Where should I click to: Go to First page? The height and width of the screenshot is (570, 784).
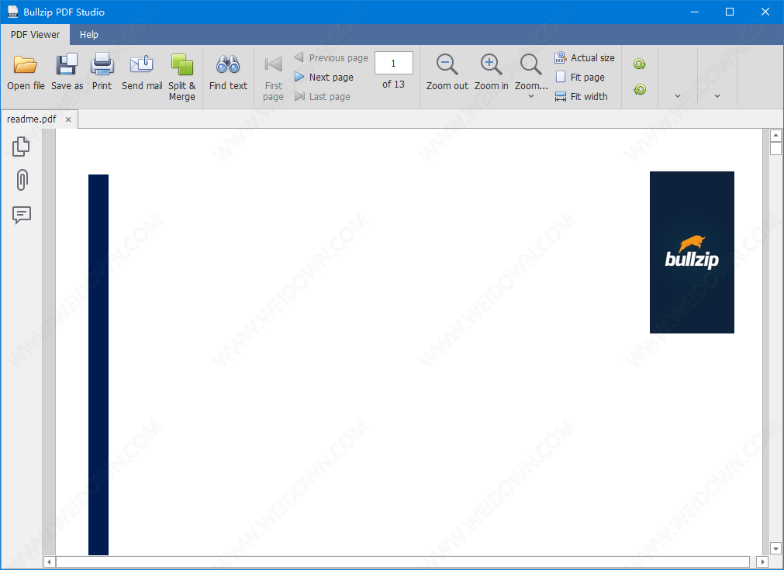click(273, 78)
